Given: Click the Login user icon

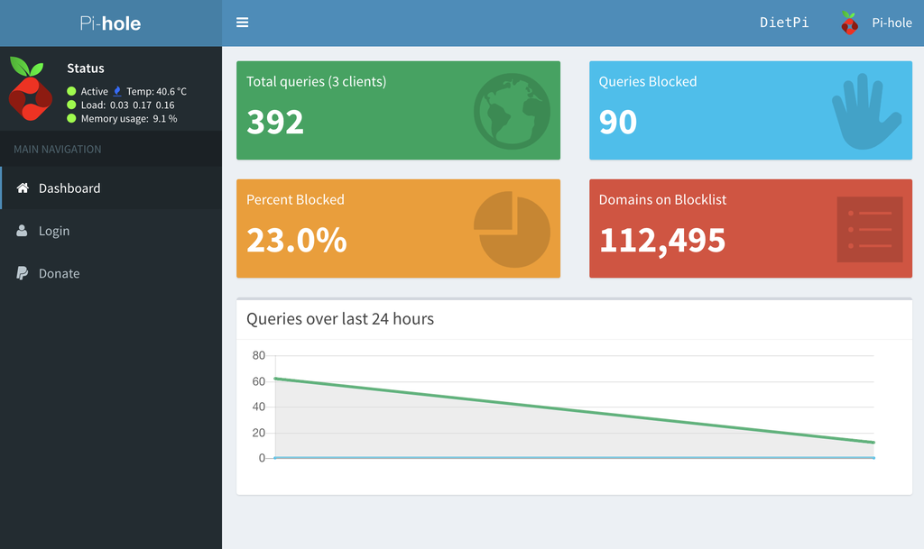Looking at the screenshot, I should point(20,231).
